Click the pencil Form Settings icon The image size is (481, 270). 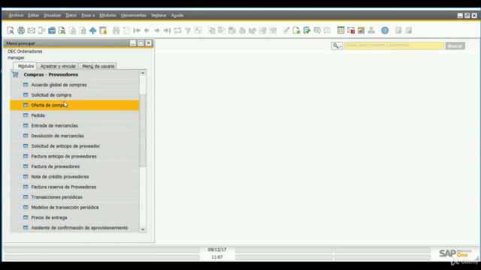coord(286,30)
